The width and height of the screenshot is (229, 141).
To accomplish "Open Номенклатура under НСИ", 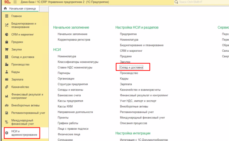I will 67,56.
